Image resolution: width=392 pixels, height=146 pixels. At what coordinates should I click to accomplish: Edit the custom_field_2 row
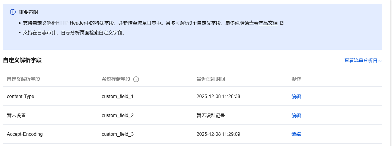[296, 116]
